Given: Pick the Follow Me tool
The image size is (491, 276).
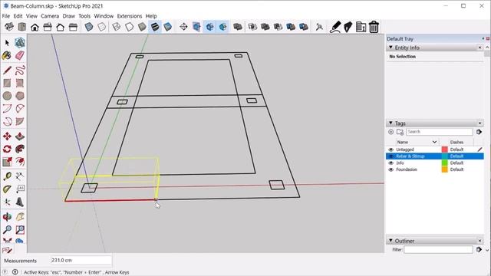Looking at the screenshot, I should click(x=20, y=149).
